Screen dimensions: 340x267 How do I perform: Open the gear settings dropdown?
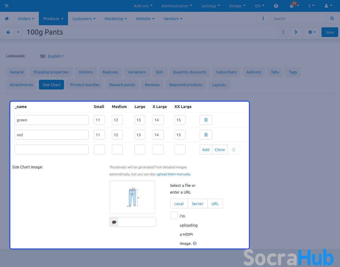click(312, 32)
